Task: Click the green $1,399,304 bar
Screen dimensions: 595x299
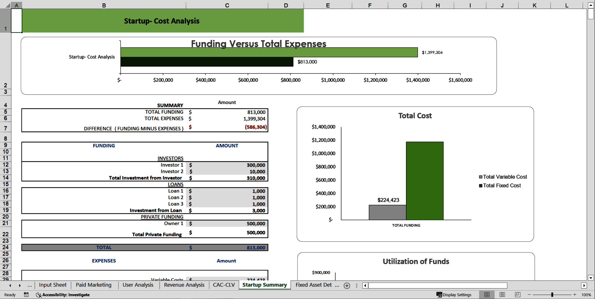Action: click(269, 52)
